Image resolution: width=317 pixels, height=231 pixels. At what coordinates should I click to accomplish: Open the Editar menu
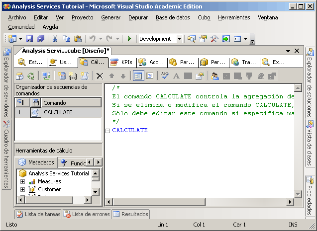[x=41, y=18]
